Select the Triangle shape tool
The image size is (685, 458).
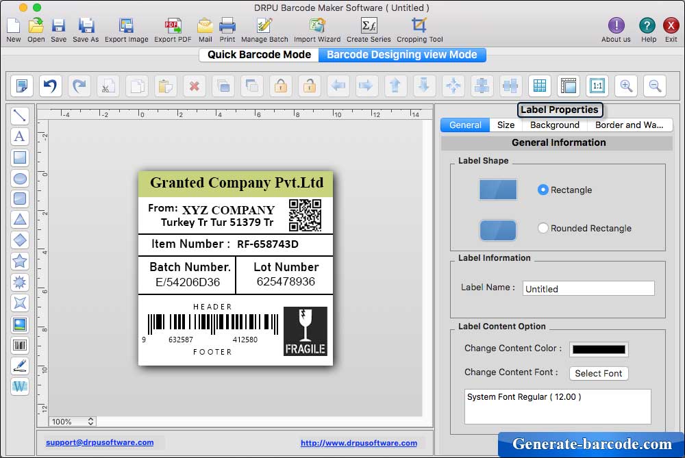(x=20, y=220)
